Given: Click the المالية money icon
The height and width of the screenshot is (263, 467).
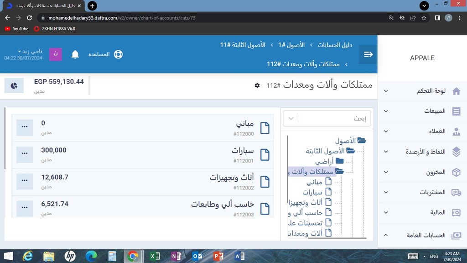Looking at the screenshot, I should tap(456, 213).
